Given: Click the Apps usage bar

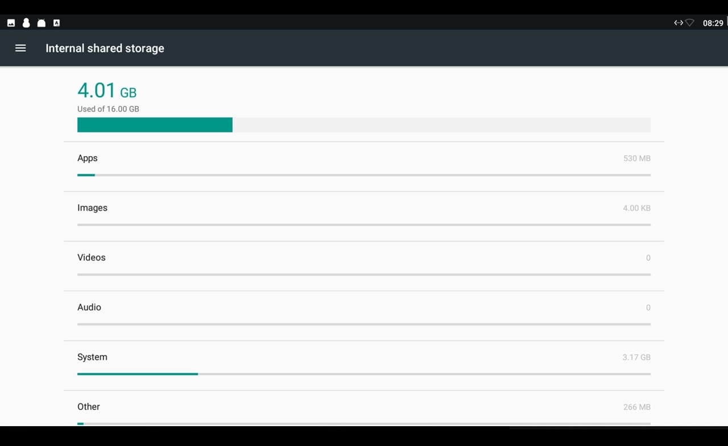Looking at the screenshot, I should pos(363,175).
